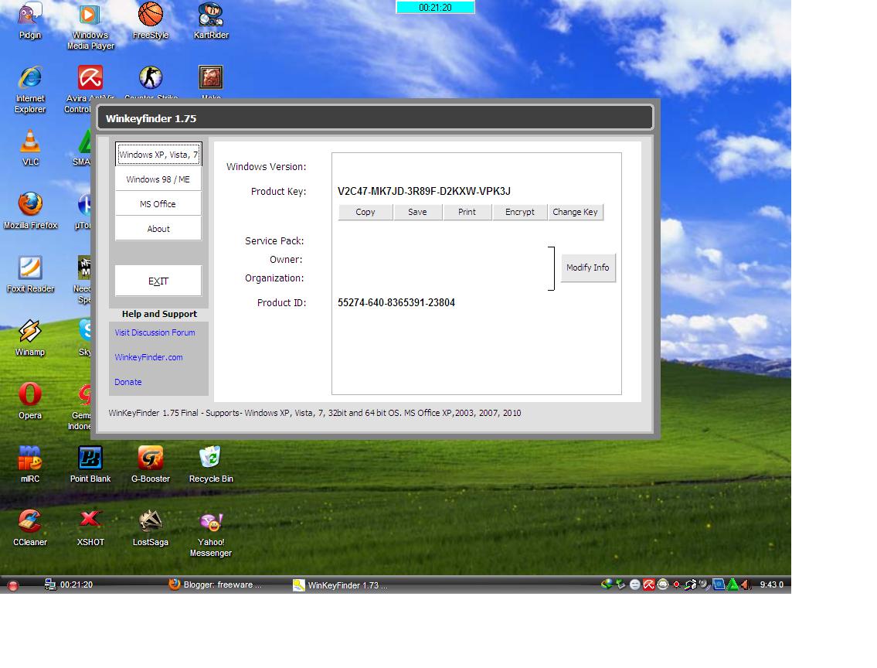Open the WinkeyFinder.com link

pyautogui.click(x=148, y=357)
